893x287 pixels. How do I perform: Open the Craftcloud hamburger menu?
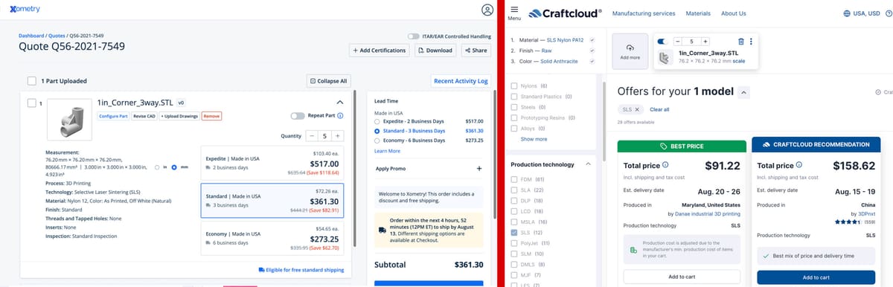(x=514, y=11)
